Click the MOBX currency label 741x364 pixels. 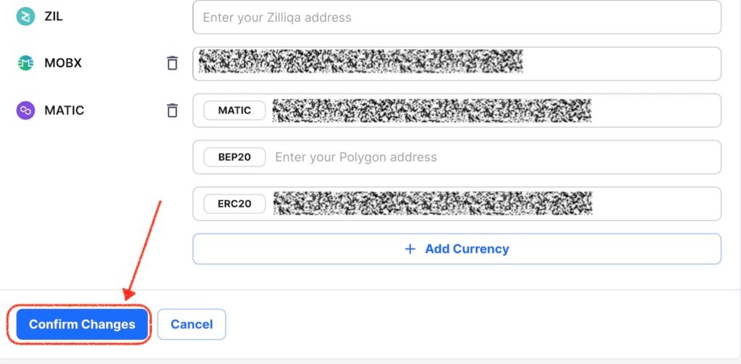coord(63,63)
